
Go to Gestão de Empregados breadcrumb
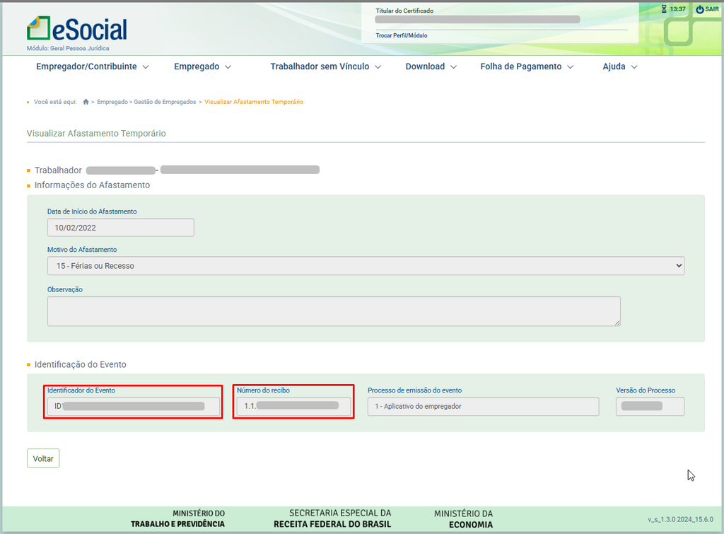click(165, 102)
